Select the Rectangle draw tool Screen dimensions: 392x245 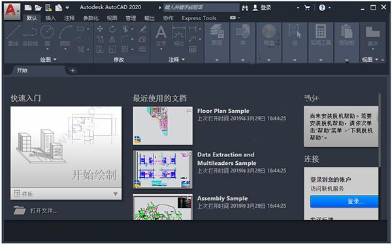click(80, 29)
